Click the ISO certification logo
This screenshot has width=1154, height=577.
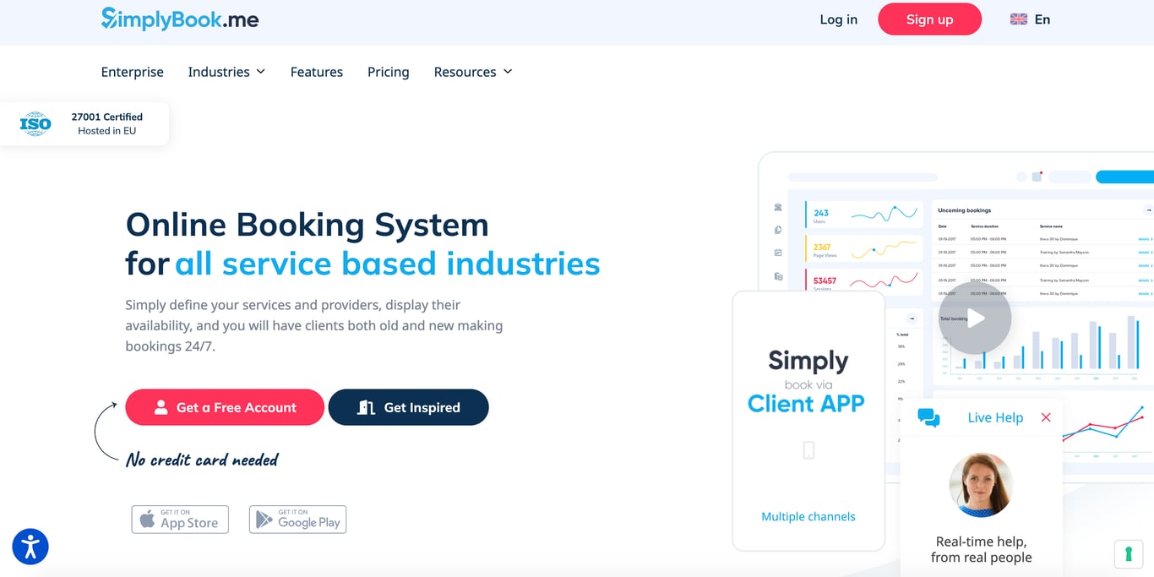coord(35,124)
